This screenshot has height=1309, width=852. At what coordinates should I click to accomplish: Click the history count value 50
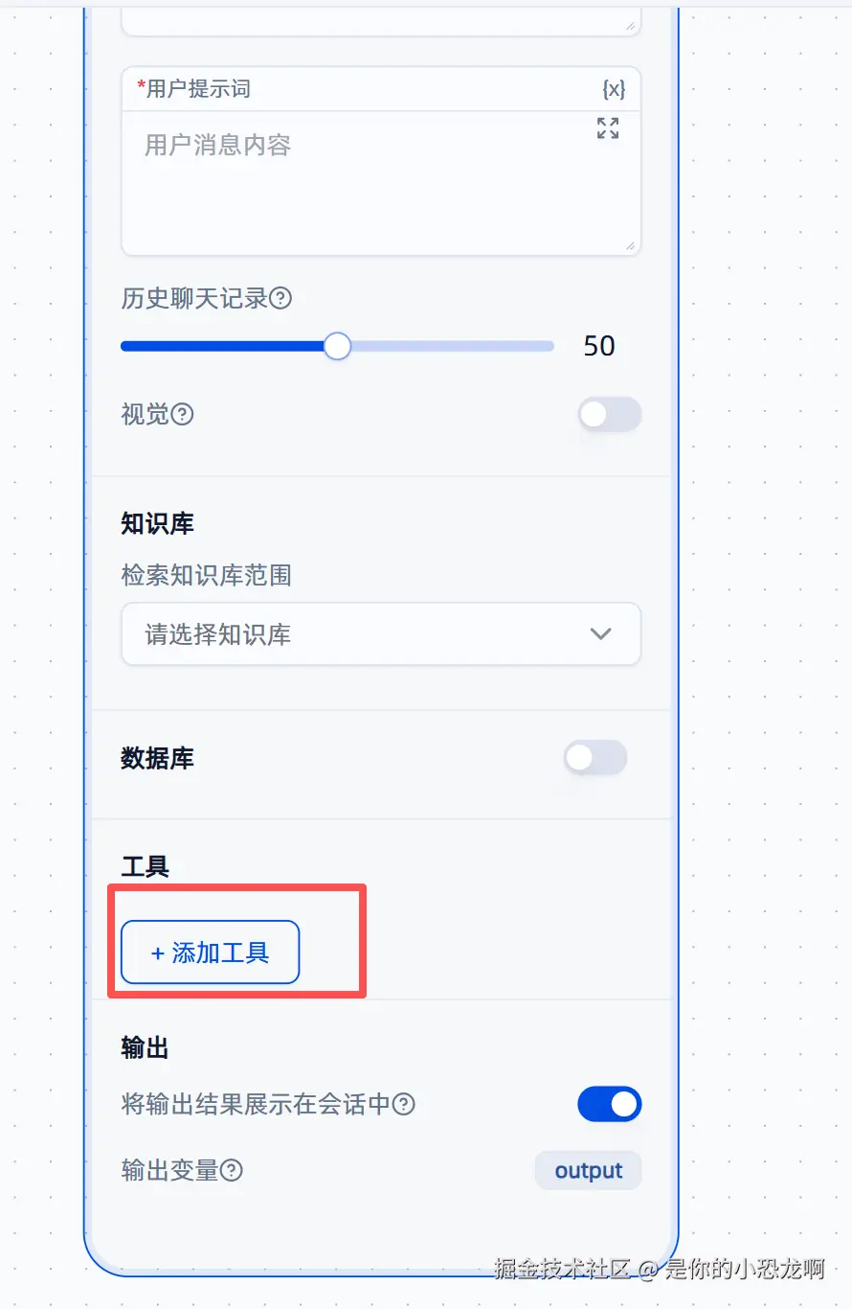(599, 346)
